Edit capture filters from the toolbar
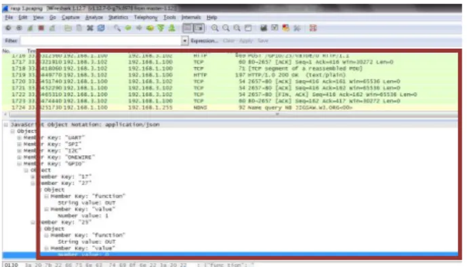The width and height of the screenshot is (467, 267). coord(264,28)
